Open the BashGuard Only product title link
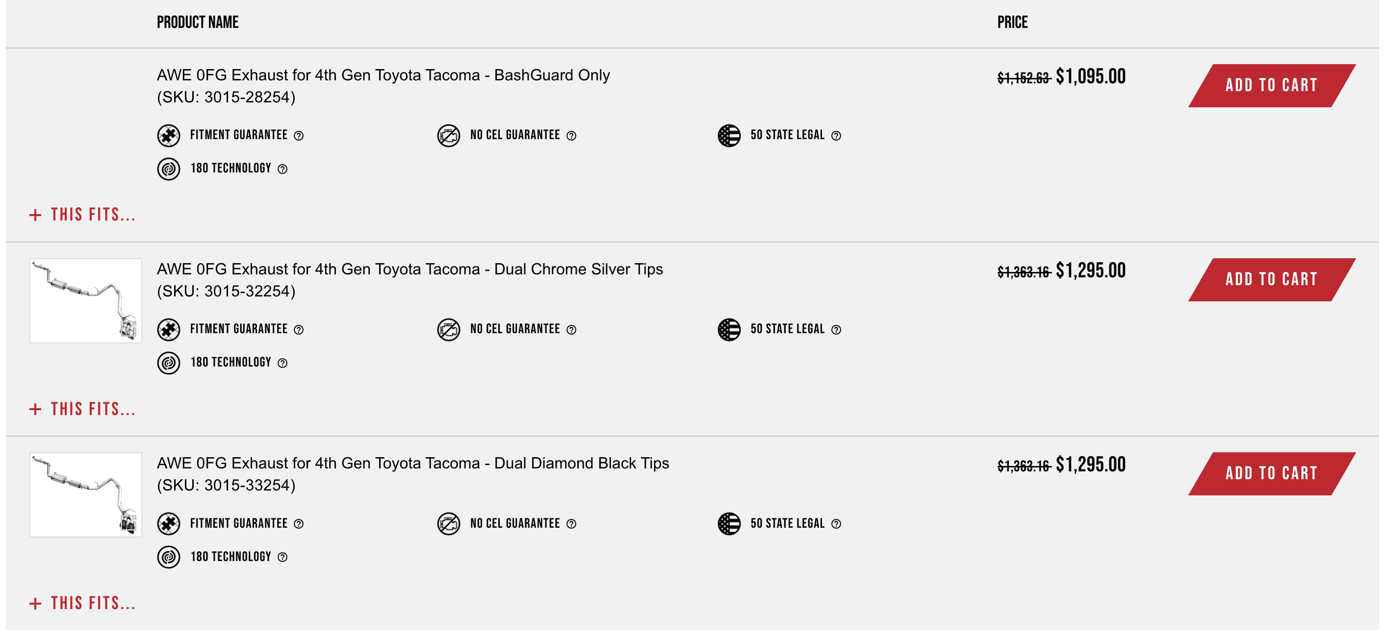Screen dimensions: 1387x637 [x=383, y=75]
